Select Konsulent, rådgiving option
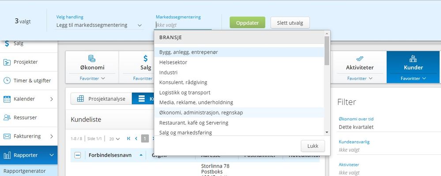Viewport: 441px width, 176px height. pyautogui.click(x=239, y=82)
